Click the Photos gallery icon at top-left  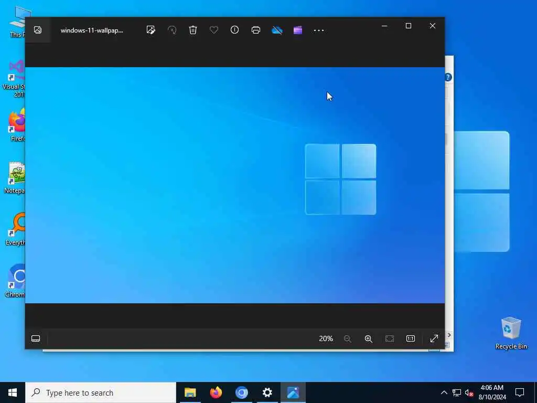click(x=38, y=30)
